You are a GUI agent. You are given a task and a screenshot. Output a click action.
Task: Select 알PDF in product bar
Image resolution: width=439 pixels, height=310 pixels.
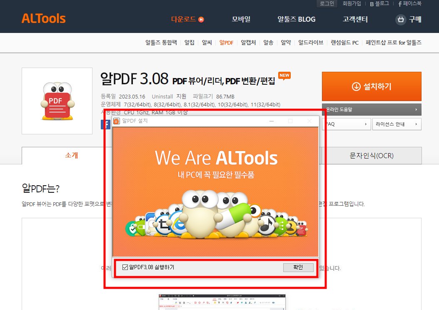pos(226,43)
